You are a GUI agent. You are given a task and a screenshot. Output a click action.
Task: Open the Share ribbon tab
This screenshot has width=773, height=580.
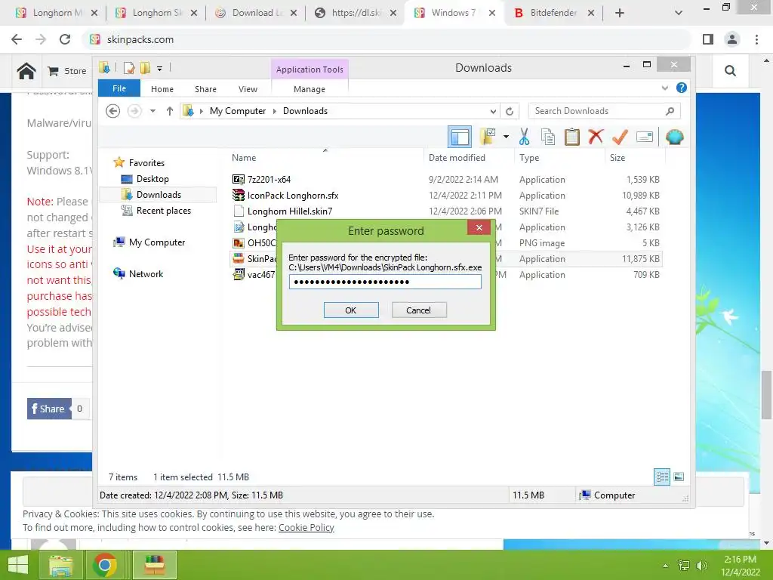(205, 89)
